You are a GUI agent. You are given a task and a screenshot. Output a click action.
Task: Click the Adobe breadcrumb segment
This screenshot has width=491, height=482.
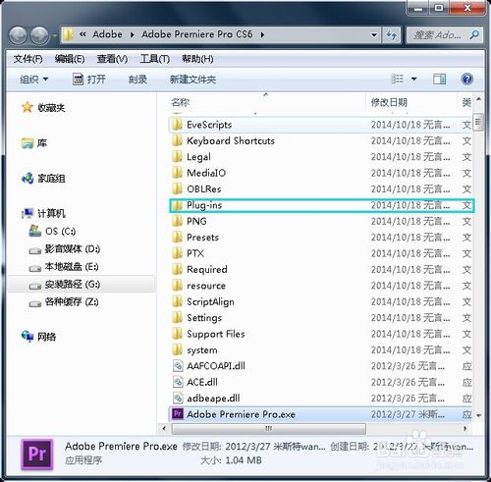(107, 34)
